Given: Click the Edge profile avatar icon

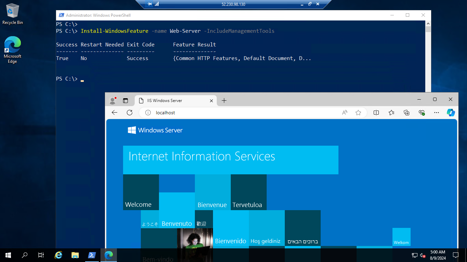Looking at the screenshot, I should pos(112,101).
